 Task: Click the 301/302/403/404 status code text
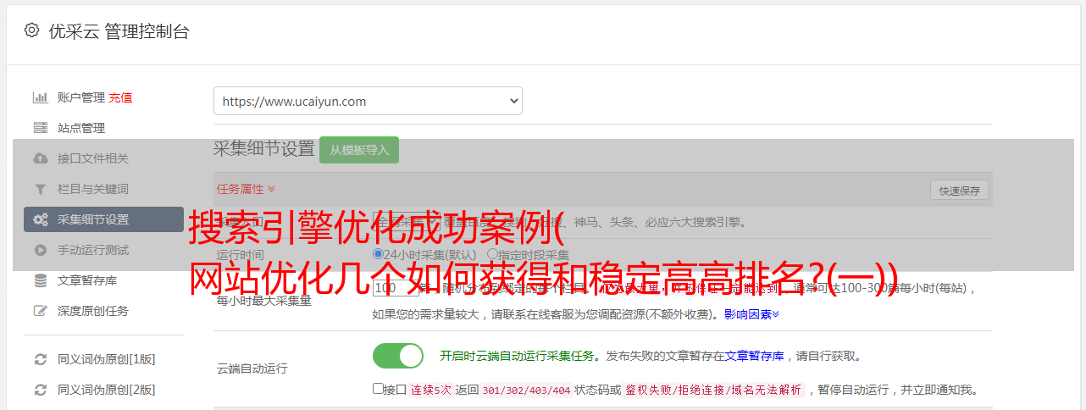coord(525,391)
